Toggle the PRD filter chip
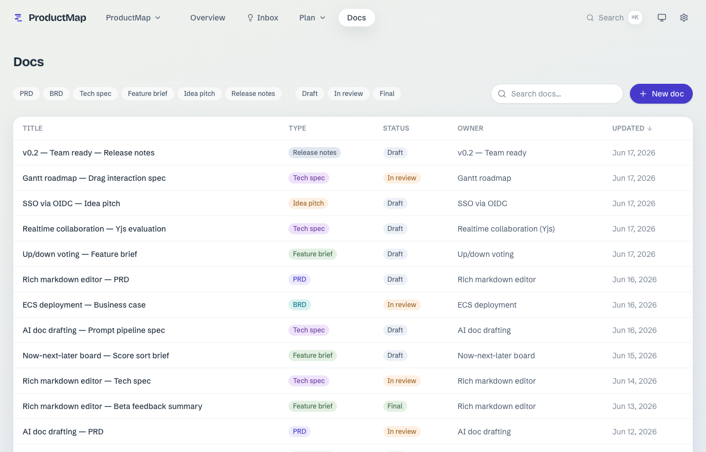 pyautogui.click(x=26, y=94)
